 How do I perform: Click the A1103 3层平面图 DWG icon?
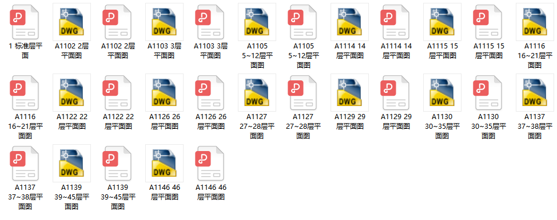click(x=165, y=22)
